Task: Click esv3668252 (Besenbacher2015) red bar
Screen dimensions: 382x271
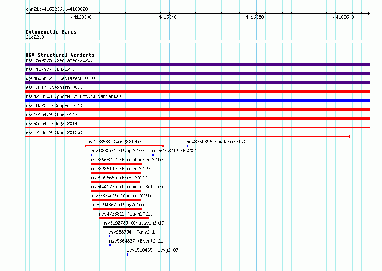Action: (116, 164)
